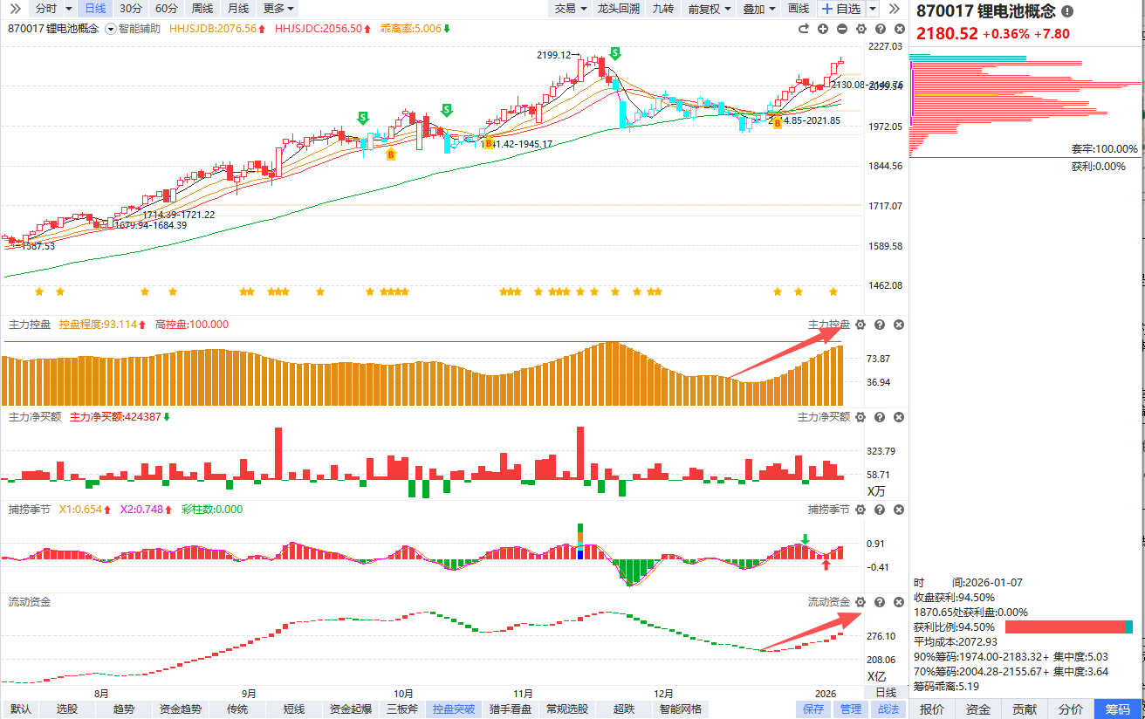
Task: Click the zoom-out minus icon on main chart
Action: click(842, 29)
